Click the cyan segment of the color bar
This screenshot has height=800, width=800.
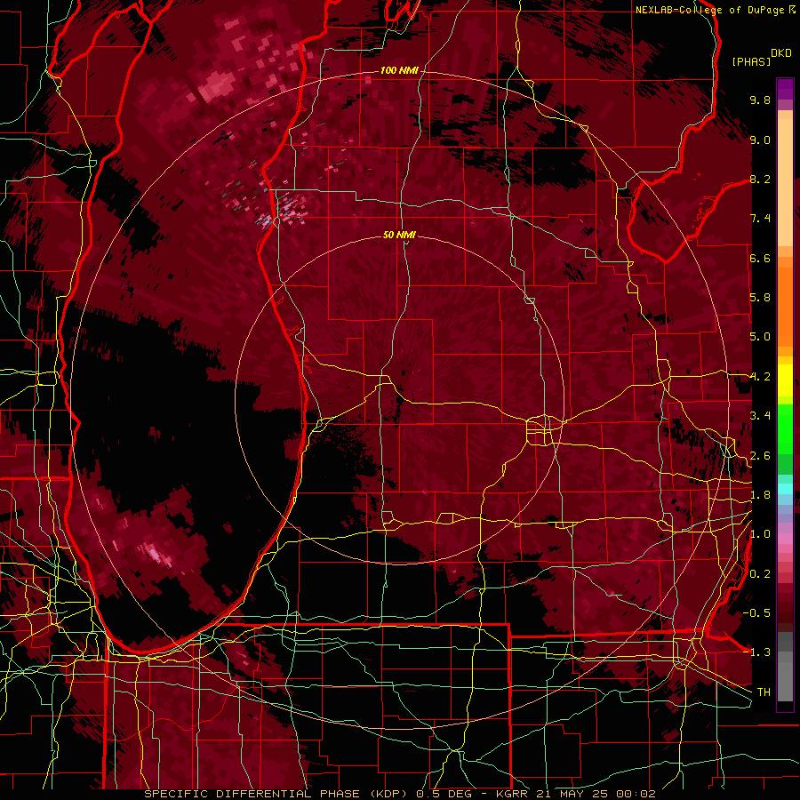pos(785,489)
